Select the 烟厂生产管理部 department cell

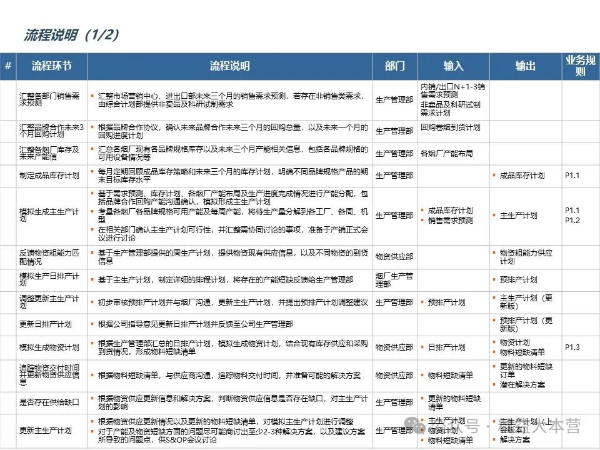click(394, 280)
